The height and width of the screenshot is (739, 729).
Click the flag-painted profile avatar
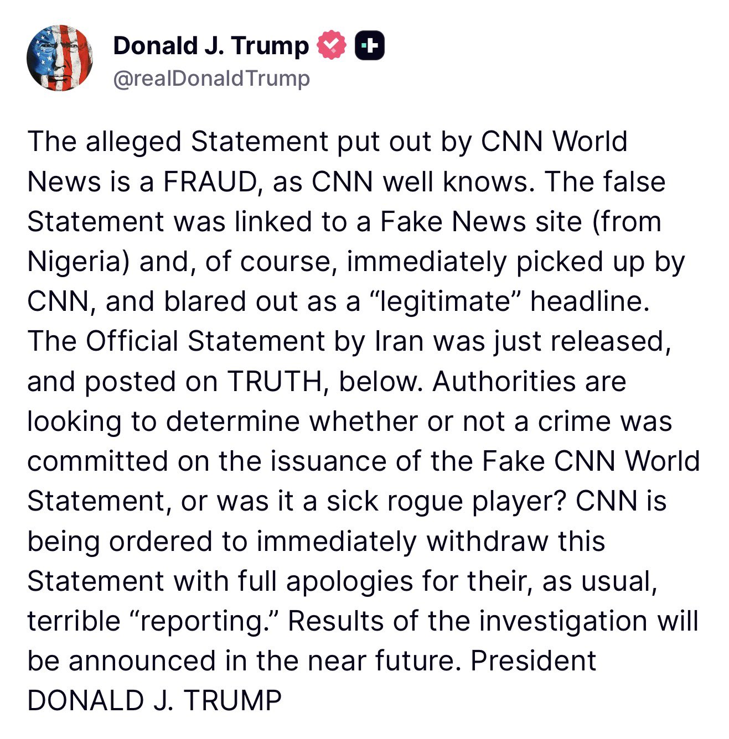click(60, 58)
